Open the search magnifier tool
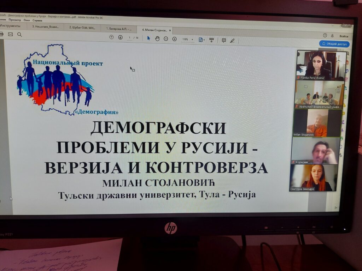 (19, 35)
